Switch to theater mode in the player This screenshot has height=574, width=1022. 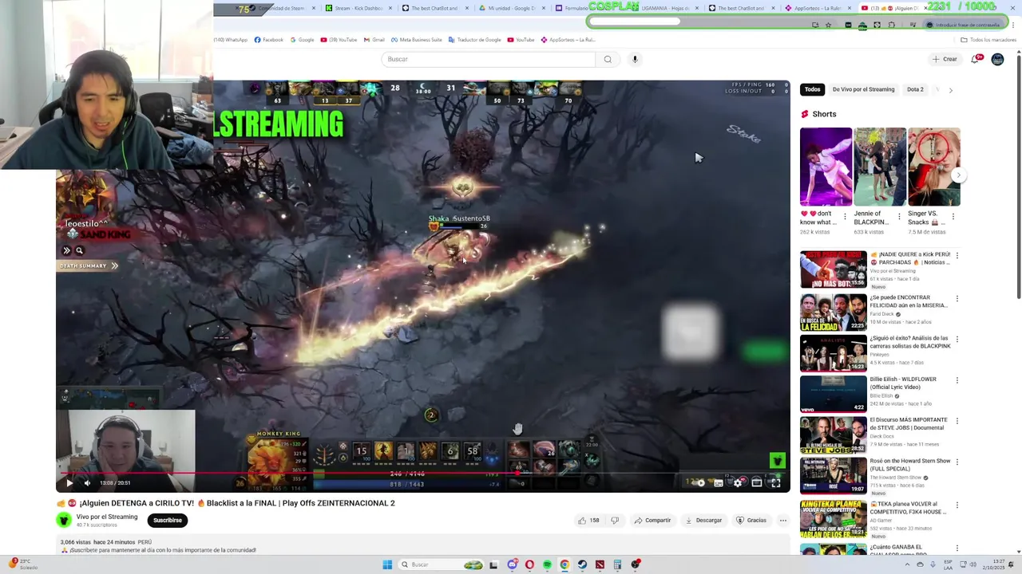(x=756, y=482)
